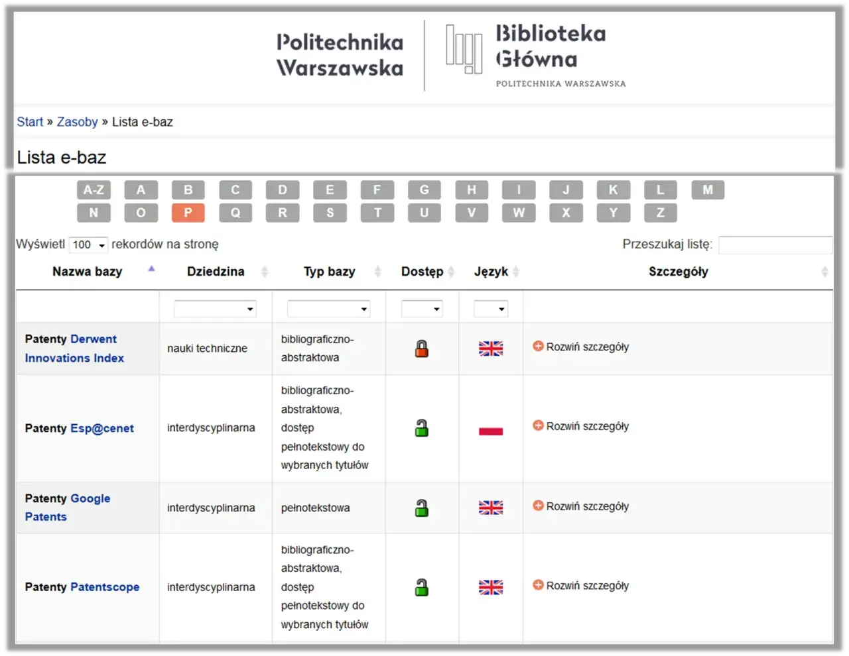Navigate to Zasoby in the breadcrumb
Viewport: 849px width, 656px height.
click(x=78, y=121)
